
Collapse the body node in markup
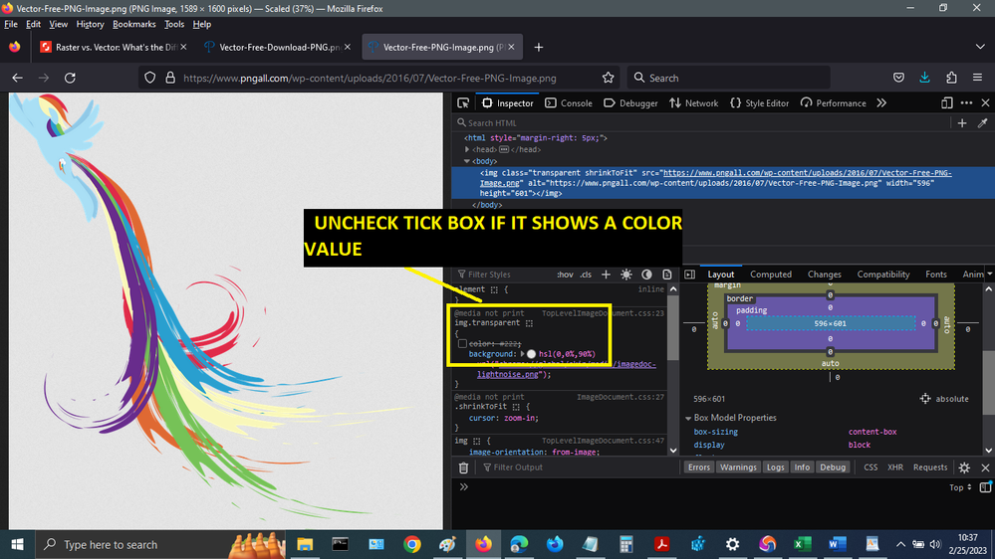click(x=467, y=161)
